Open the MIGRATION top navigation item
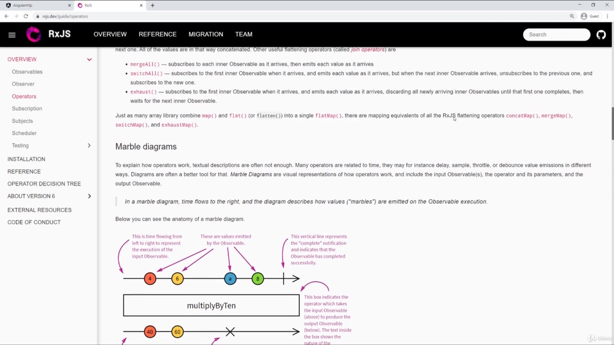The height and width of the screenshot is (345, 614). pyautogui.click(x=206, y=34)
